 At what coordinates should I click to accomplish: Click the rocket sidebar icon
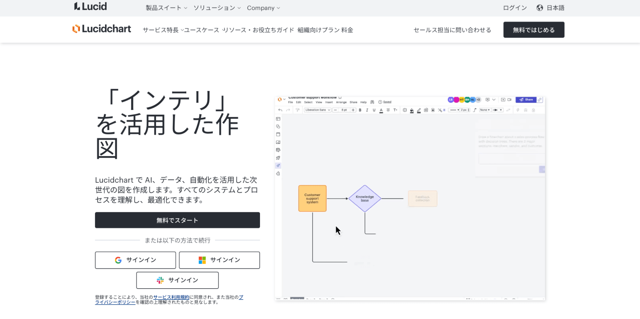(278, 158)
